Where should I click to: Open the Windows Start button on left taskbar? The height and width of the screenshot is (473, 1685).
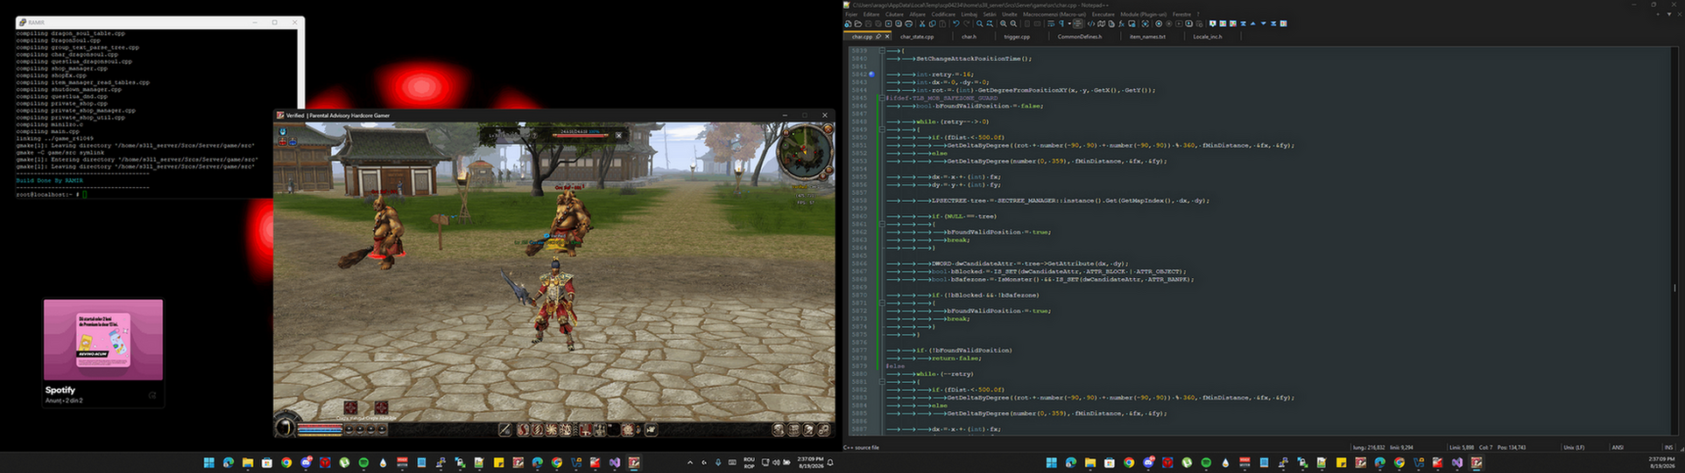209,463
